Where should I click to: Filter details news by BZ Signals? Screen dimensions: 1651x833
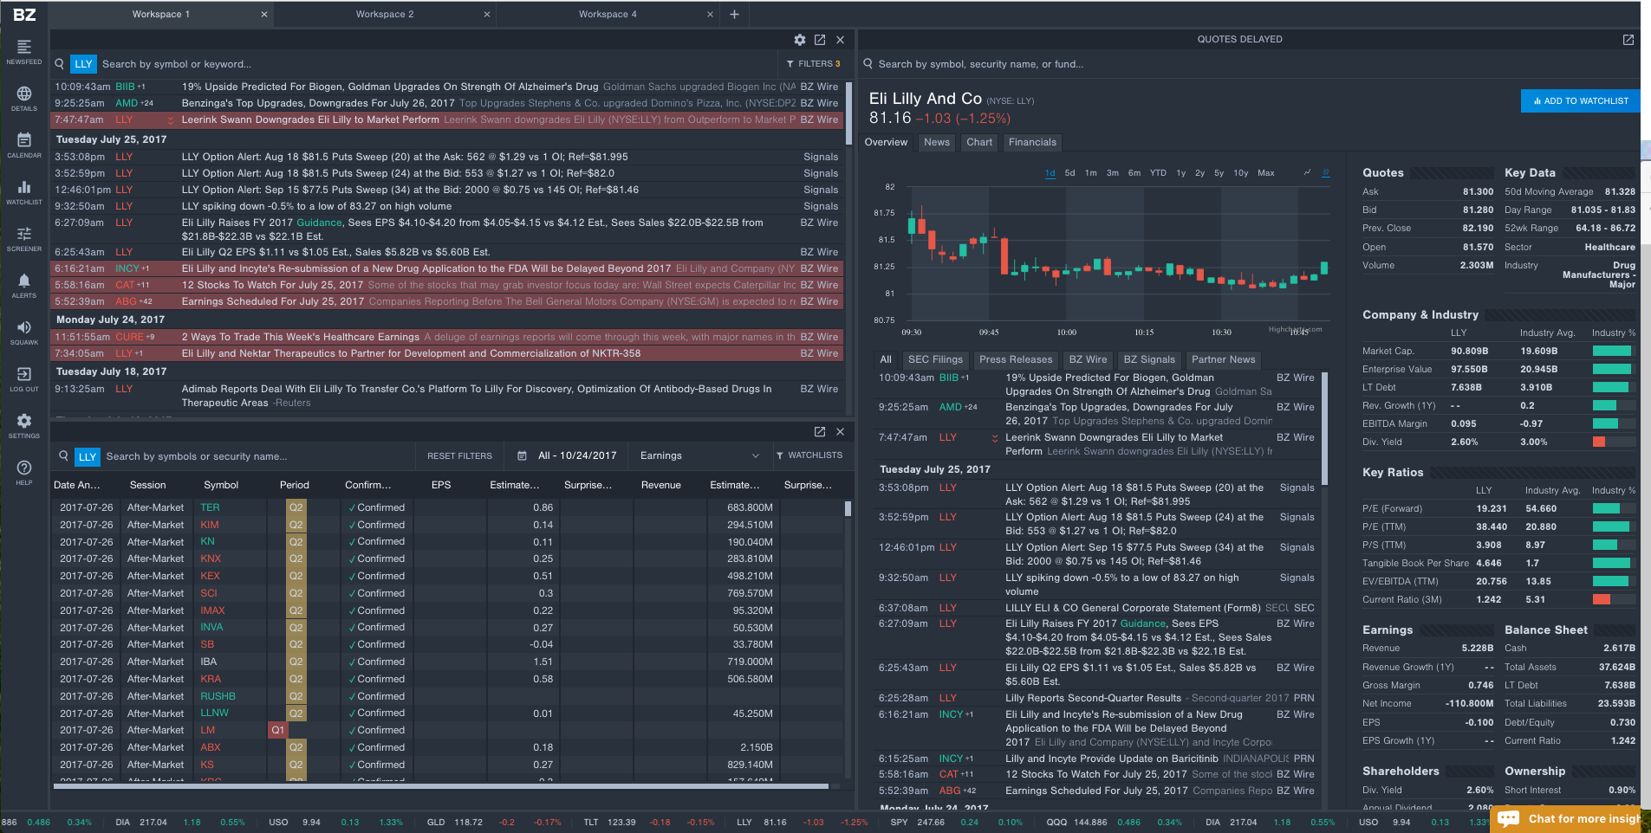1149,359
